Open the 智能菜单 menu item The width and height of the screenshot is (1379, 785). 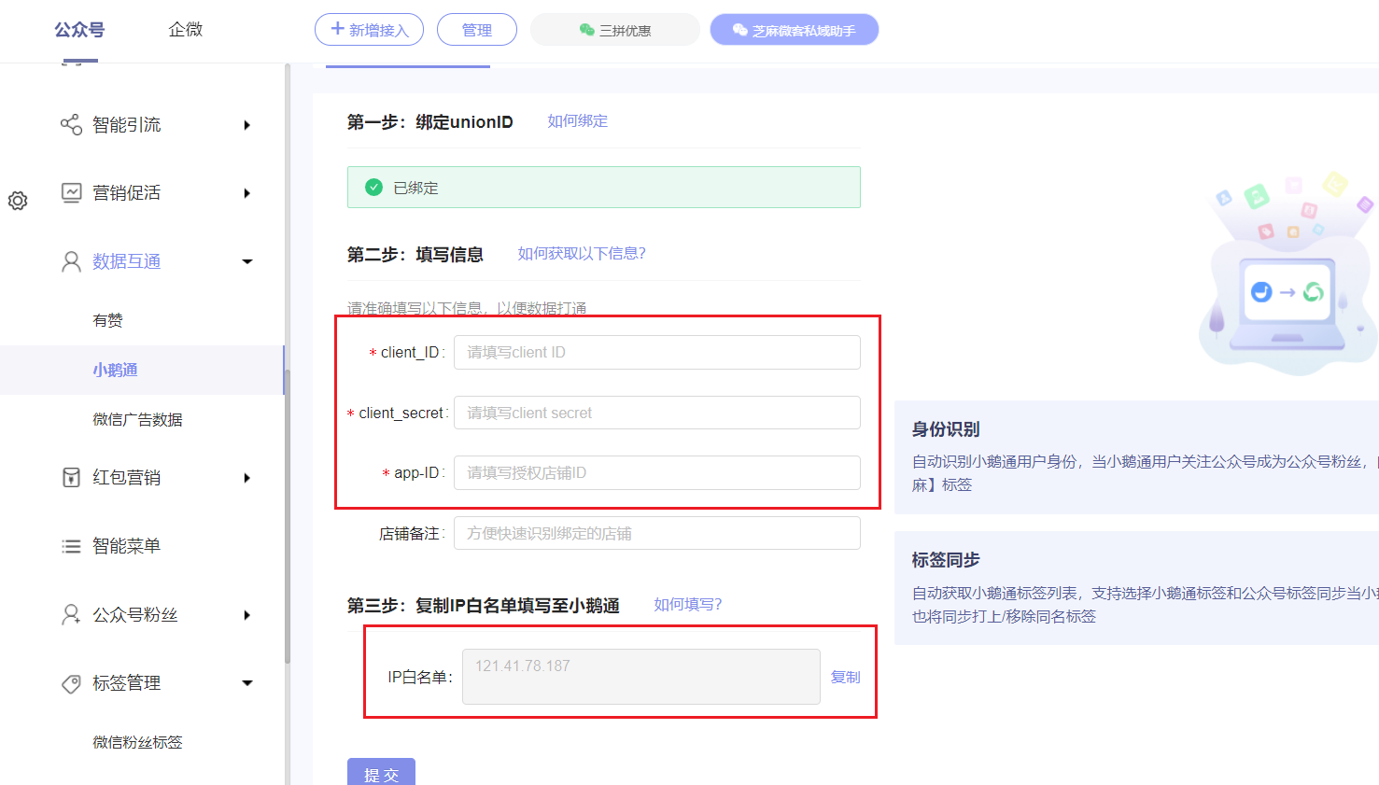[x=126, y=546]
